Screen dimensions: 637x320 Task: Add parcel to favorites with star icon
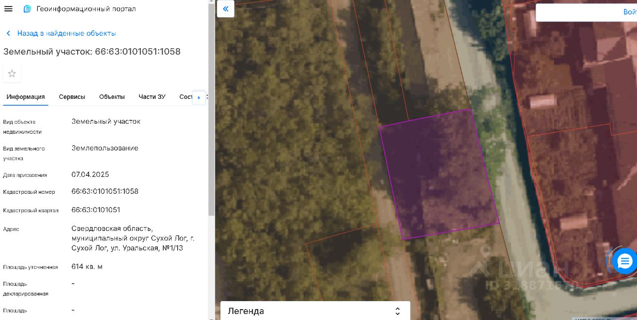point(12,74)
